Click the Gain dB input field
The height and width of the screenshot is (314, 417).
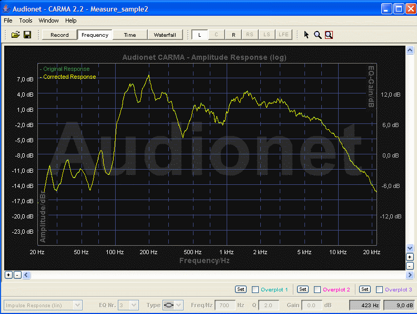[312, 305]
